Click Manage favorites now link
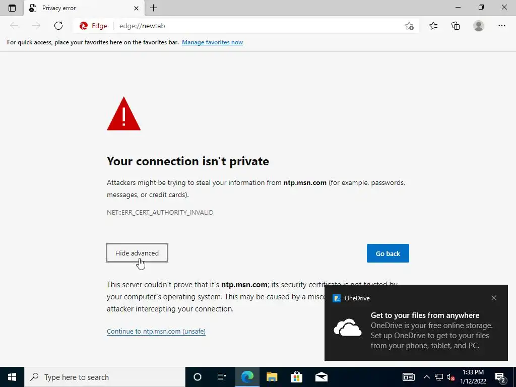Screen dimensions: 516x387 pos(212,42)
